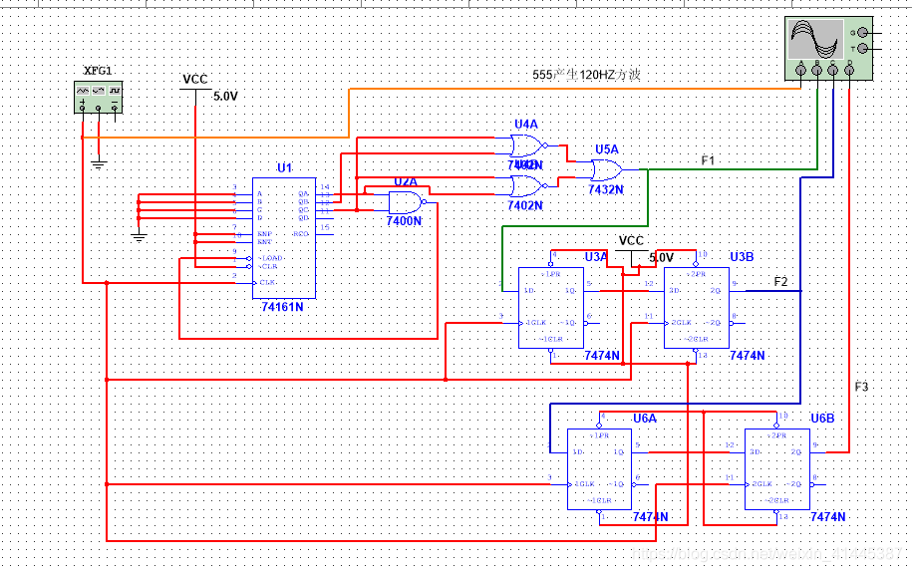Select the ground symbol left of U1 inputs

pos(139,236)
